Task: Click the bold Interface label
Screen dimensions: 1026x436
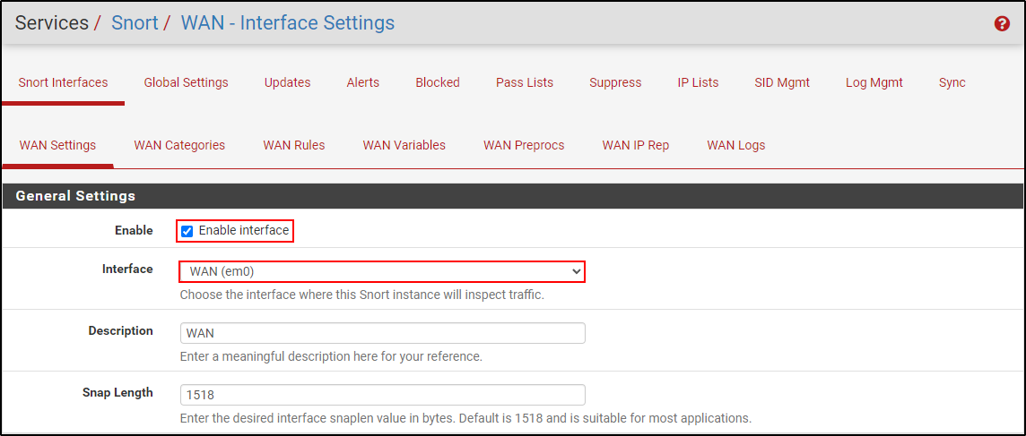Action: 127,269
